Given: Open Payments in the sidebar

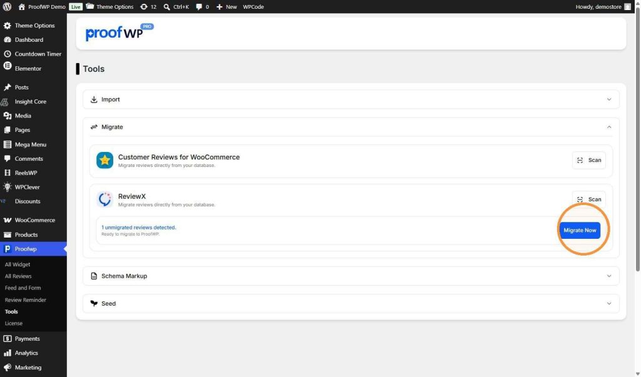Looking at the screenshot, I should coord(27,339).
